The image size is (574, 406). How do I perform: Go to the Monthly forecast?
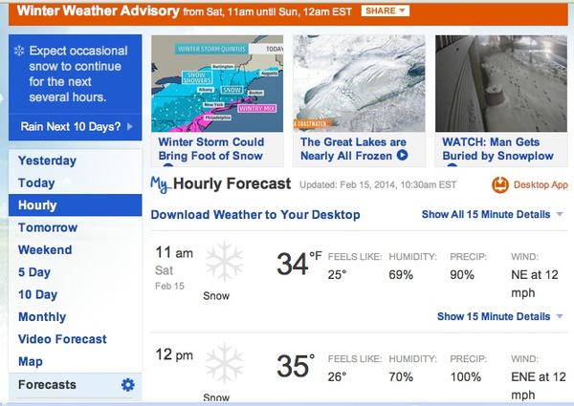tap(42, 316)
